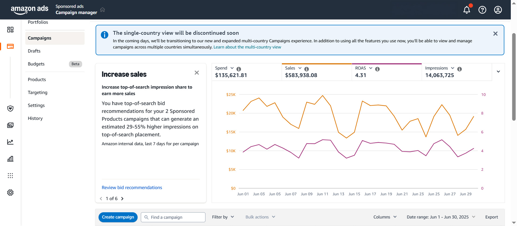Open the notifications bell icon

tap(467, 10)
